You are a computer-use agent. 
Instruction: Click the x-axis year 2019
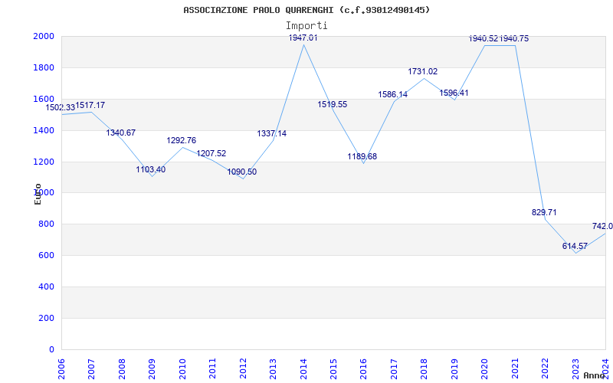point(454,369)
